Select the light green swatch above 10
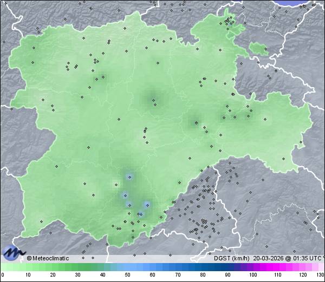 (28, 267)
